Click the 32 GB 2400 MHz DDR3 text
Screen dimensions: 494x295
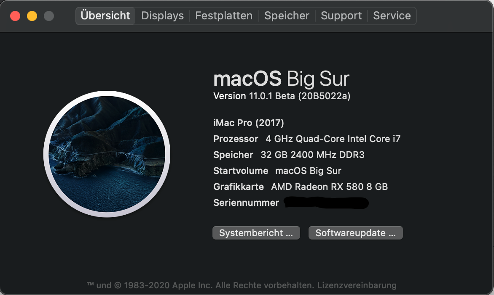tap(312, 155)
